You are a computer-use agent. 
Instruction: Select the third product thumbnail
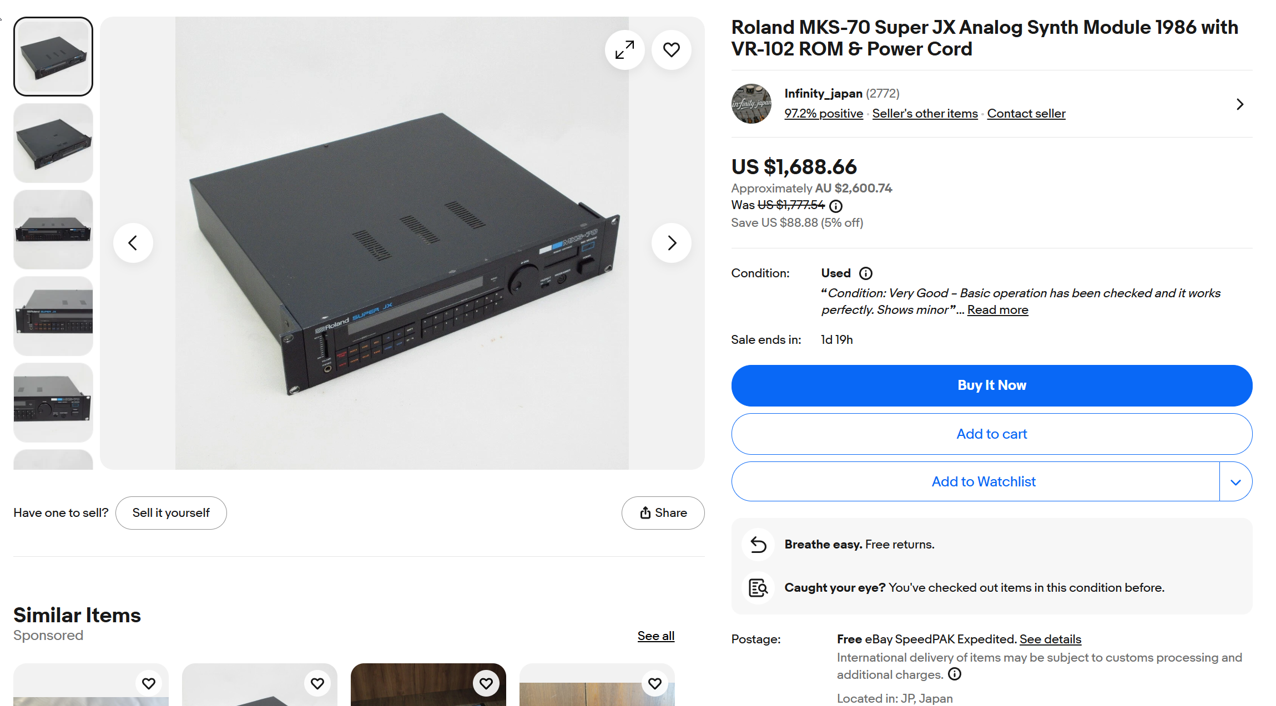click(x=53, y=230)
